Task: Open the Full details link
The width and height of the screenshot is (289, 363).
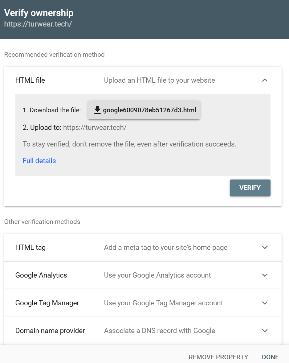Action: pyautogui.click(x=39, y=161)
